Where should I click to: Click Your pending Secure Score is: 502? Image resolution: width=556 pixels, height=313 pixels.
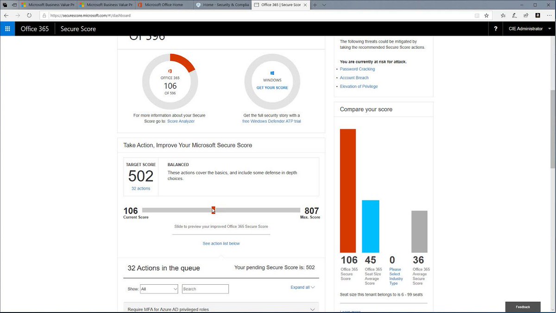point(275,268)
